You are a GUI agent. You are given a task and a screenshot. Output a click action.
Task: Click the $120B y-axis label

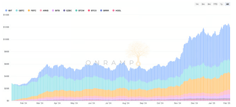tap(6, 27)
